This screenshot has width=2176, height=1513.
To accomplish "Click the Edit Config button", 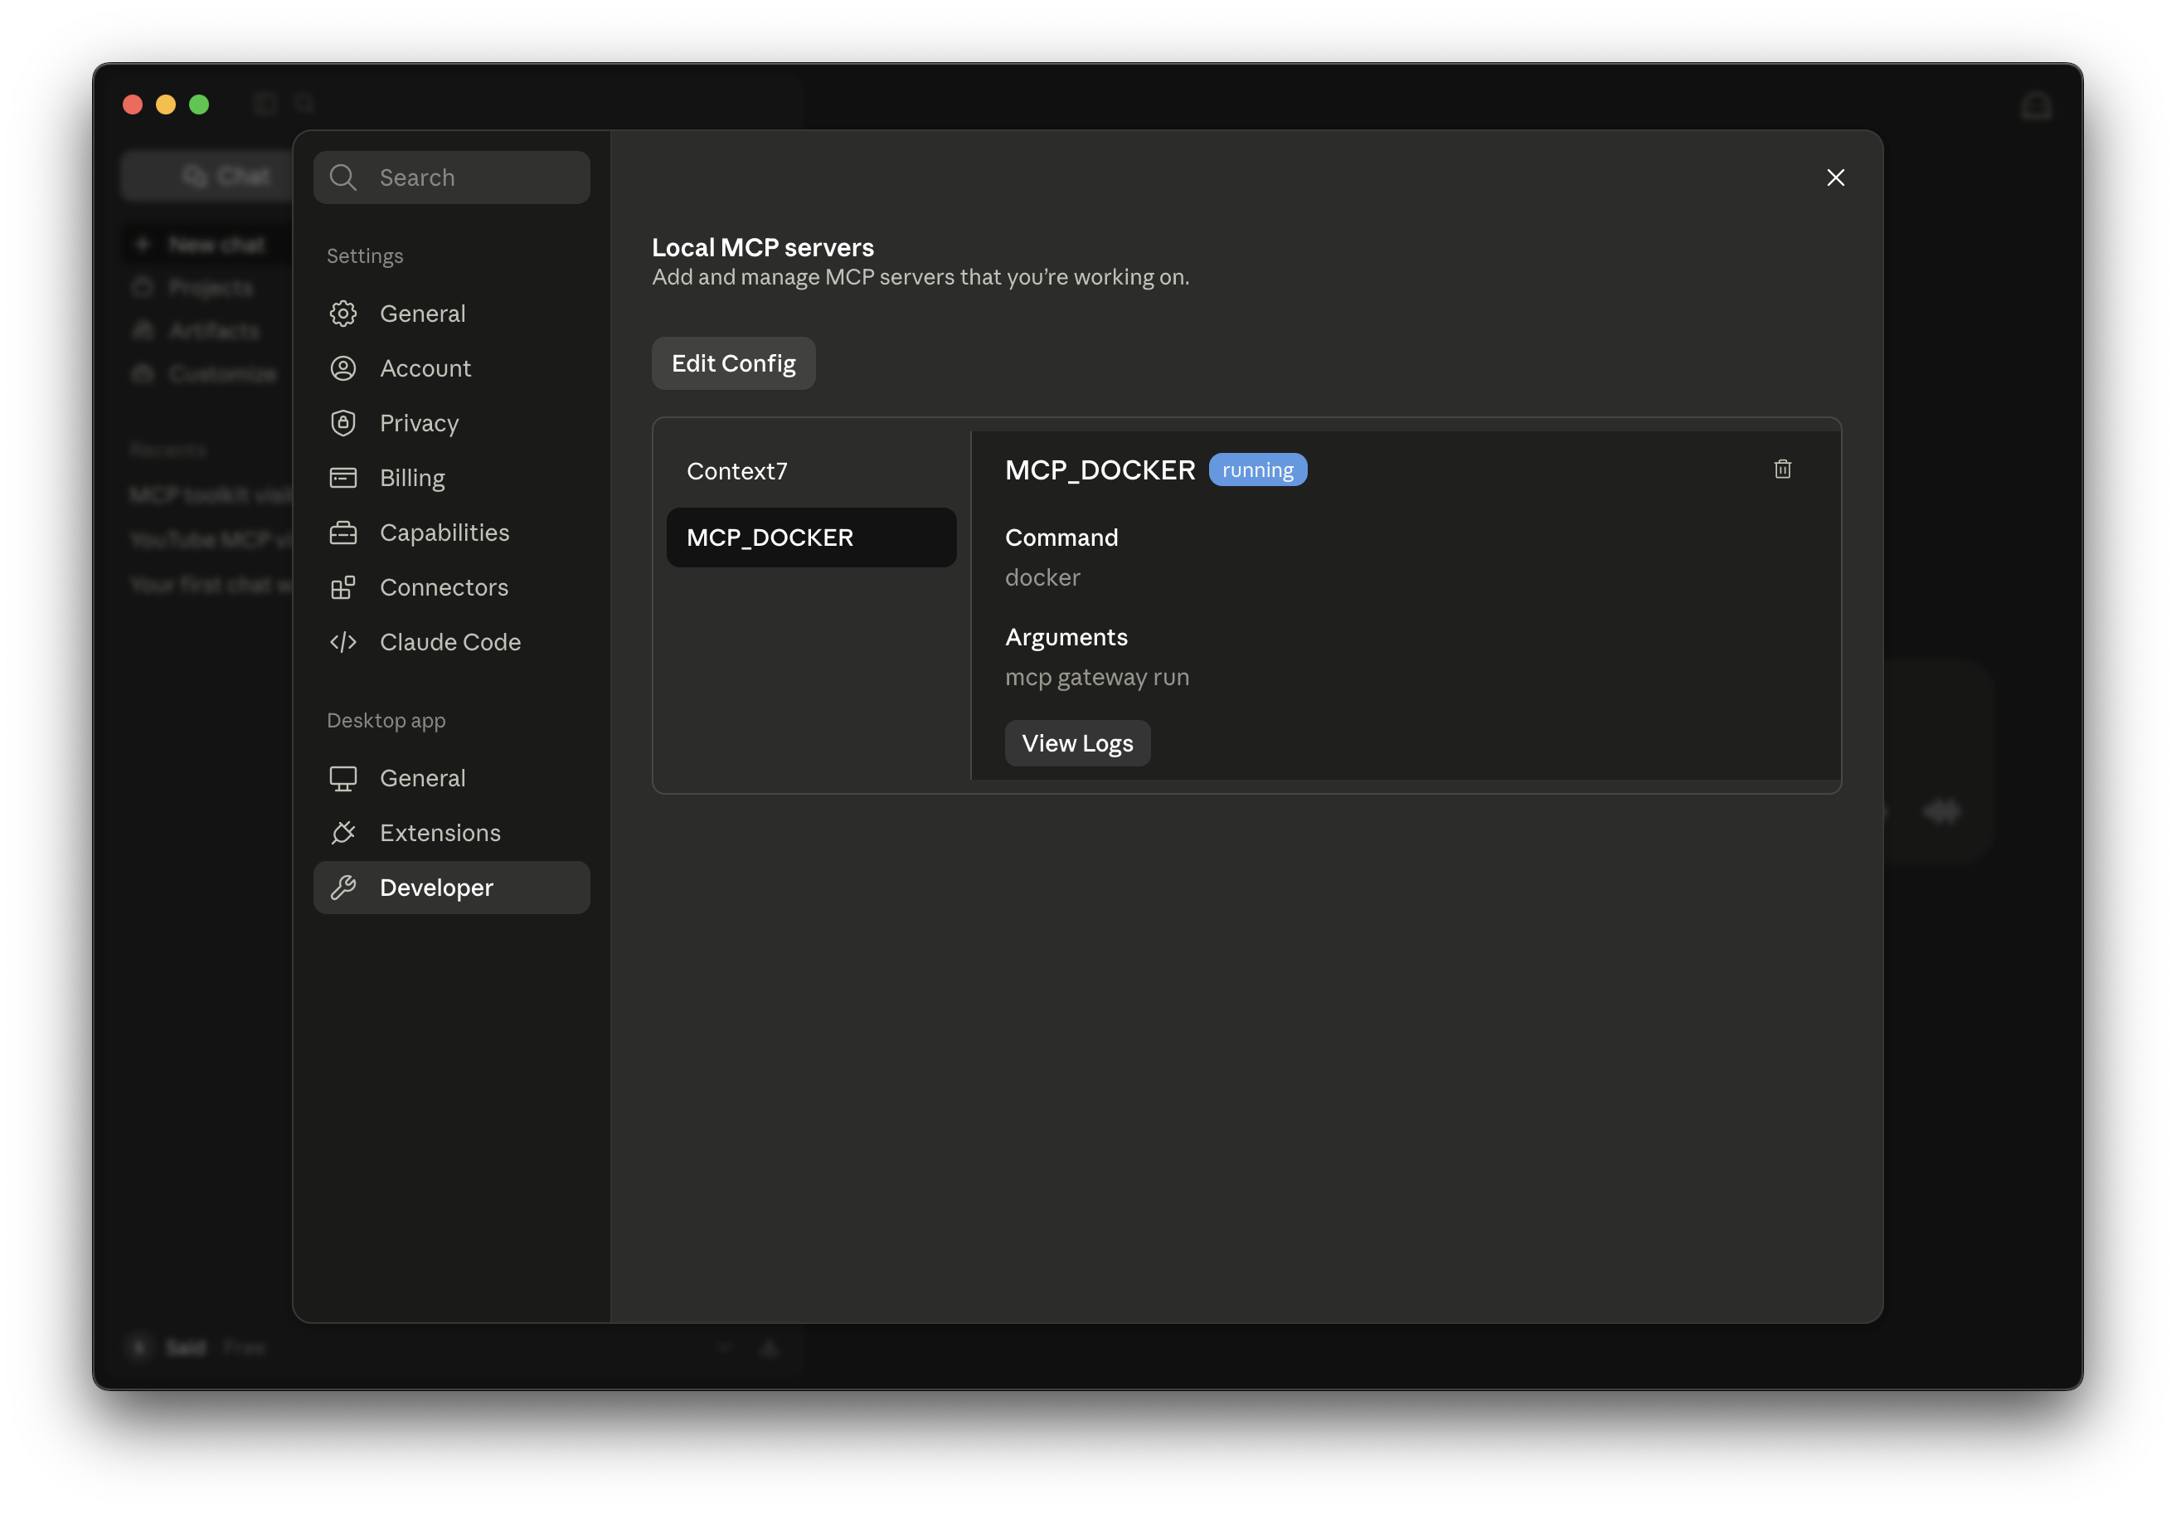I will click(734, 363).
